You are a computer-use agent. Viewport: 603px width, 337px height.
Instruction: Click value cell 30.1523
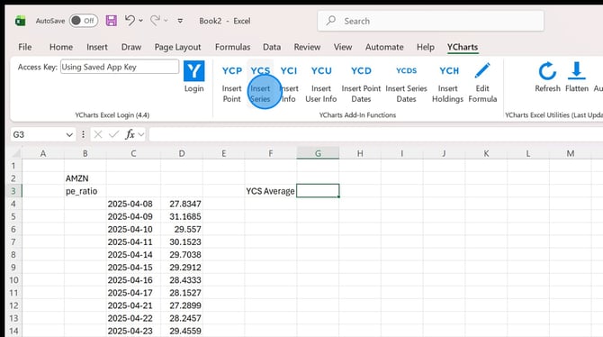(x=182, y=241)
